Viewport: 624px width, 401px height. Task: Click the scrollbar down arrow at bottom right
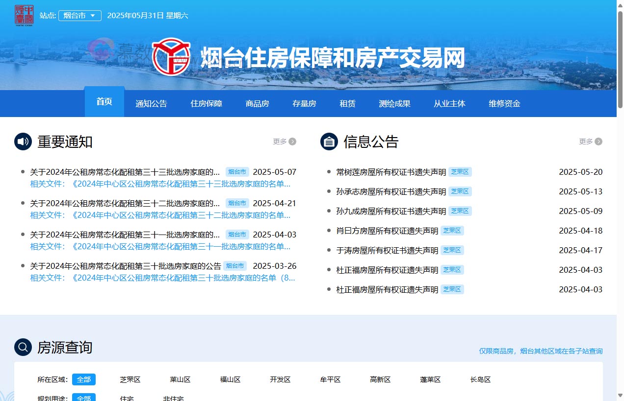pos(620,396)
